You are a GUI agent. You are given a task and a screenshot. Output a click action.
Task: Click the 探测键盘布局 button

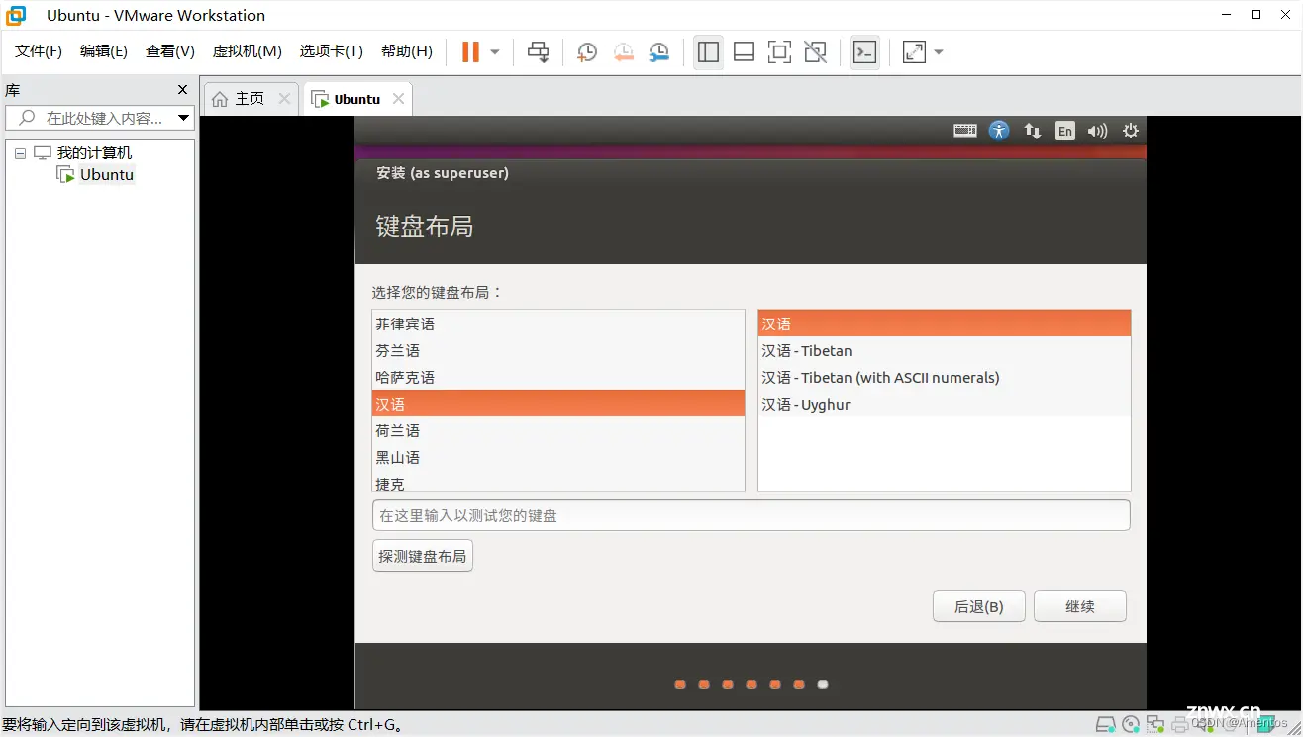click(x=423, y=556)
